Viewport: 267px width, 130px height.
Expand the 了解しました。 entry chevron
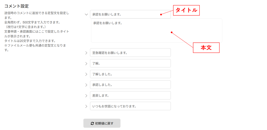[86, 74]
